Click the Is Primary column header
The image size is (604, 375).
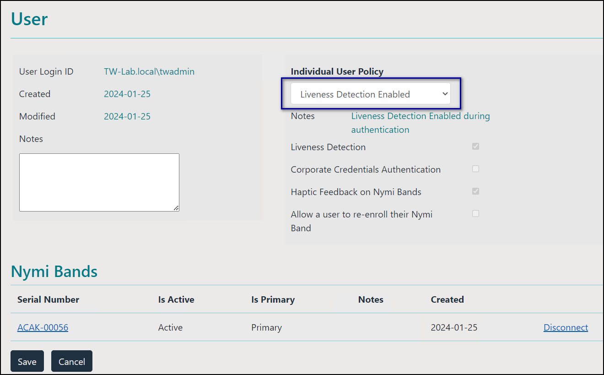273,299
